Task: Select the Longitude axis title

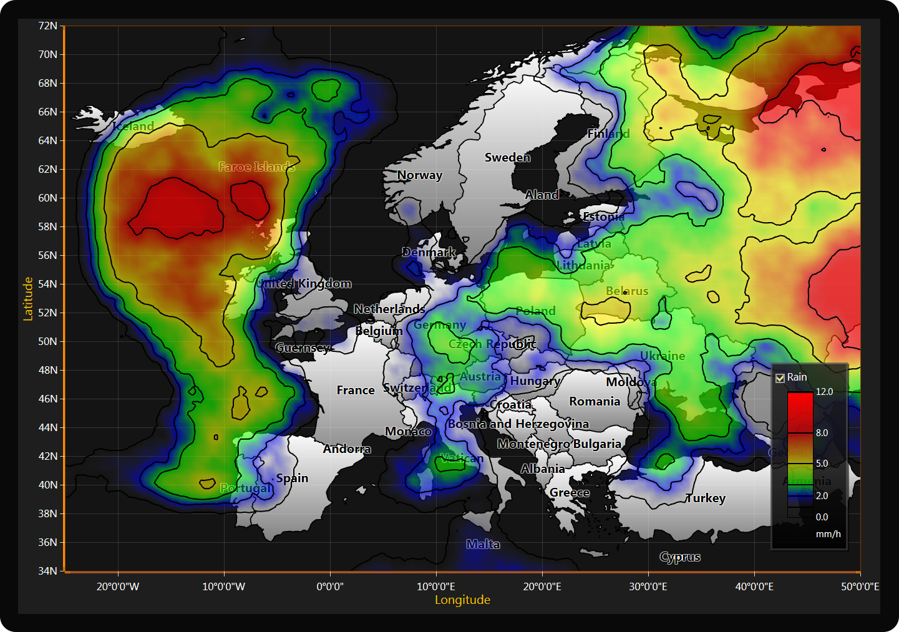Action: (462, 600)
